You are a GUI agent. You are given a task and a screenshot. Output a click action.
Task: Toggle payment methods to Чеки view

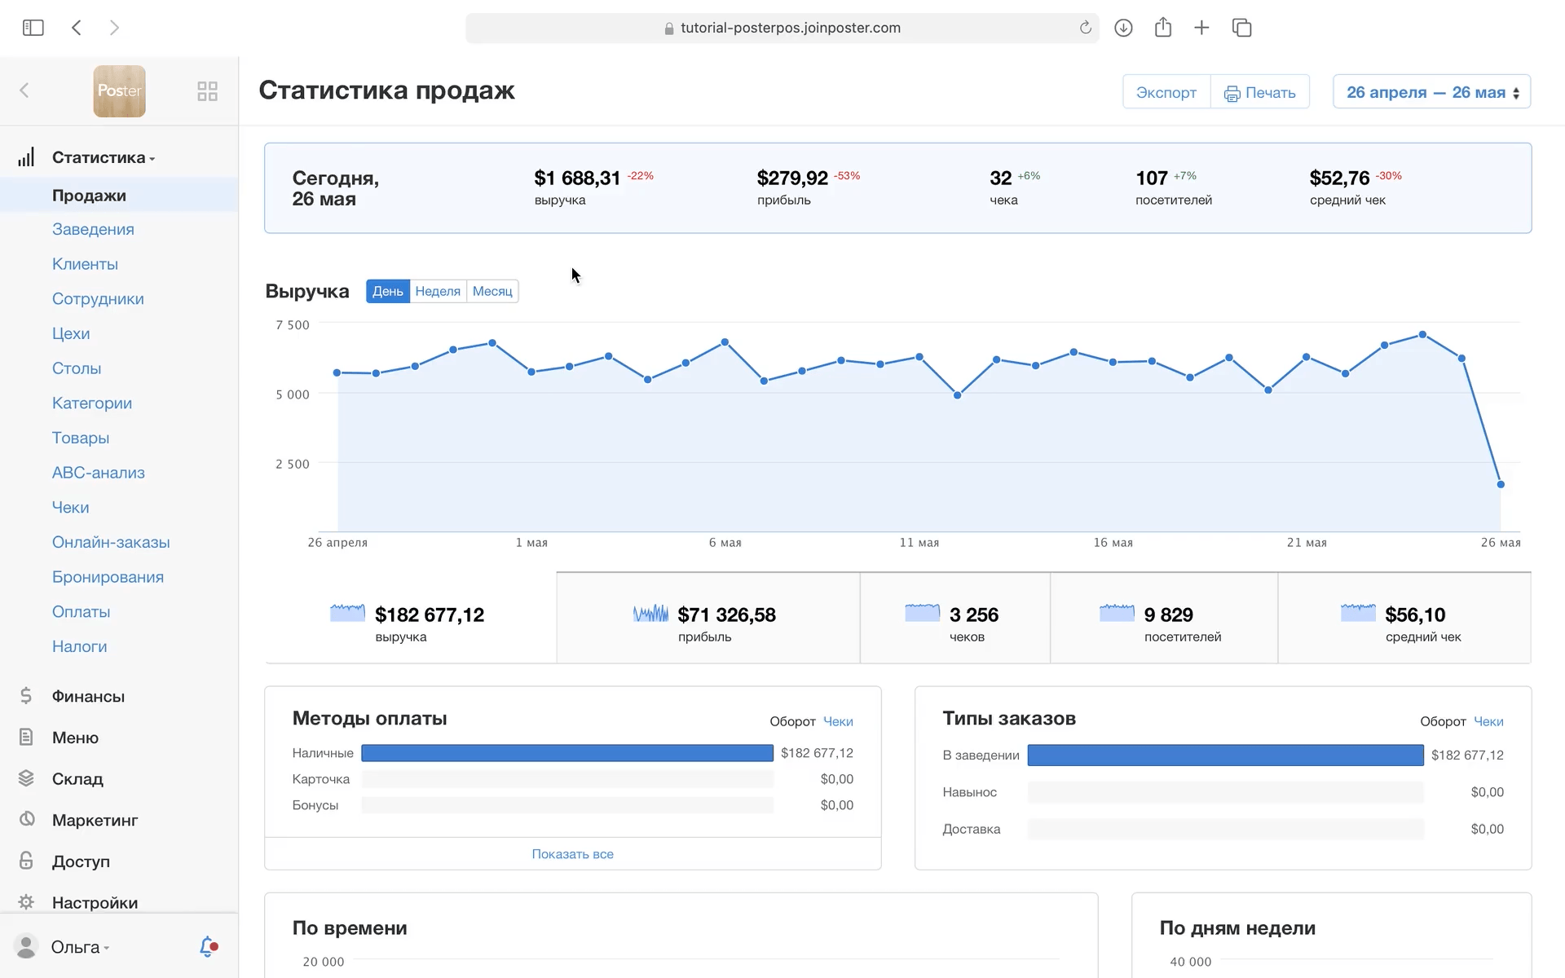click(838, 721)
